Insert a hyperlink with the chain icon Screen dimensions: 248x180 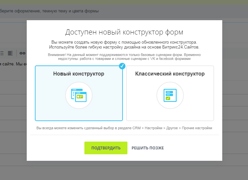tap(22, 53)
